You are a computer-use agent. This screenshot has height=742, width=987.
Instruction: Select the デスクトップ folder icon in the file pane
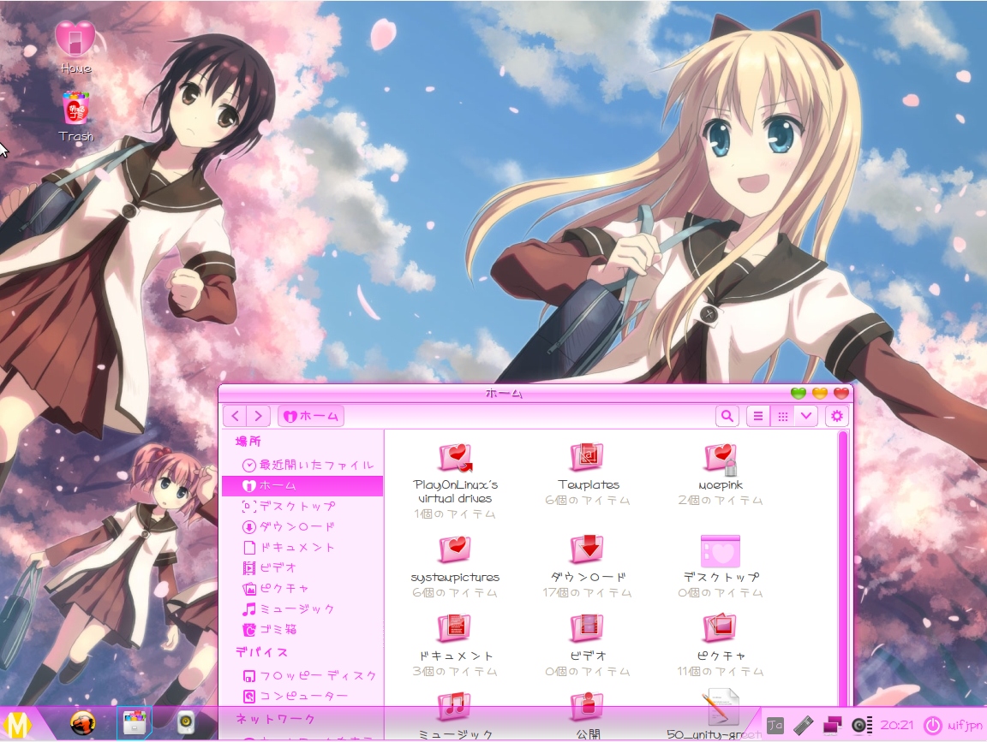click(720, 551)
